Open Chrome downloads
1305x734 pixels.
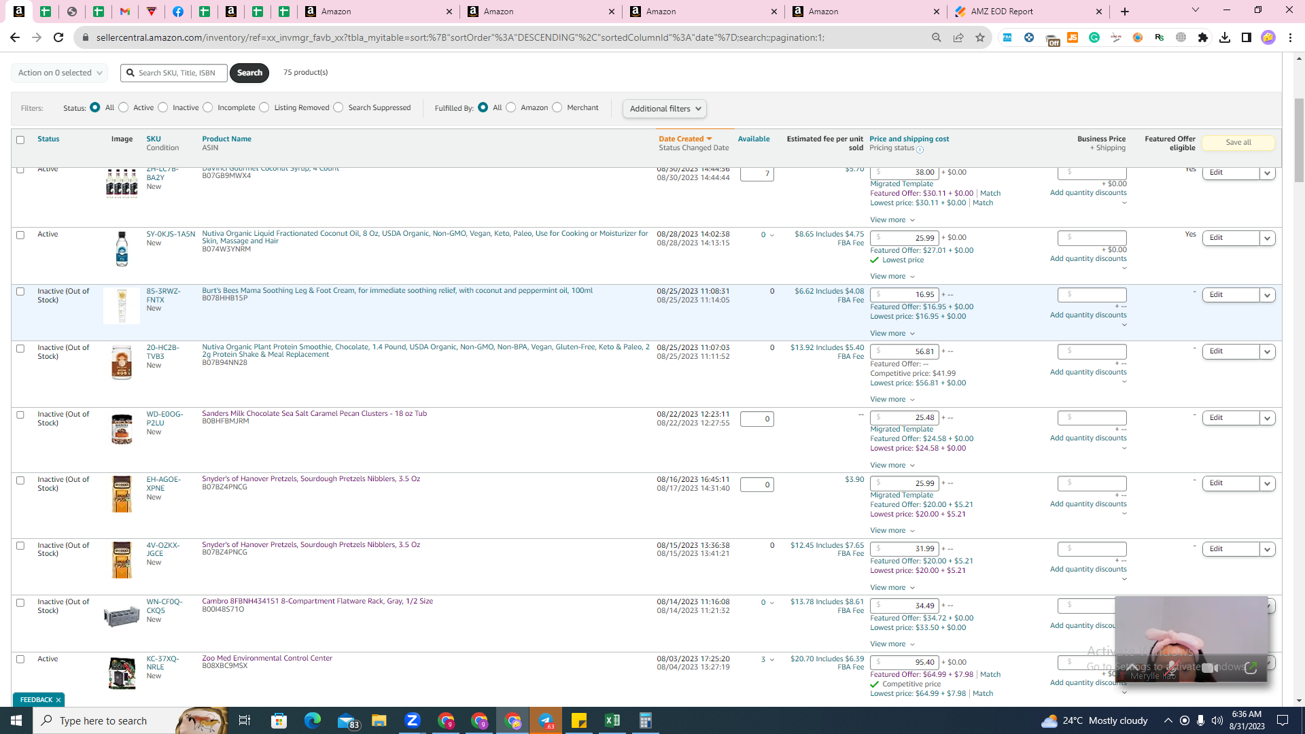(x=1225, y=37)
